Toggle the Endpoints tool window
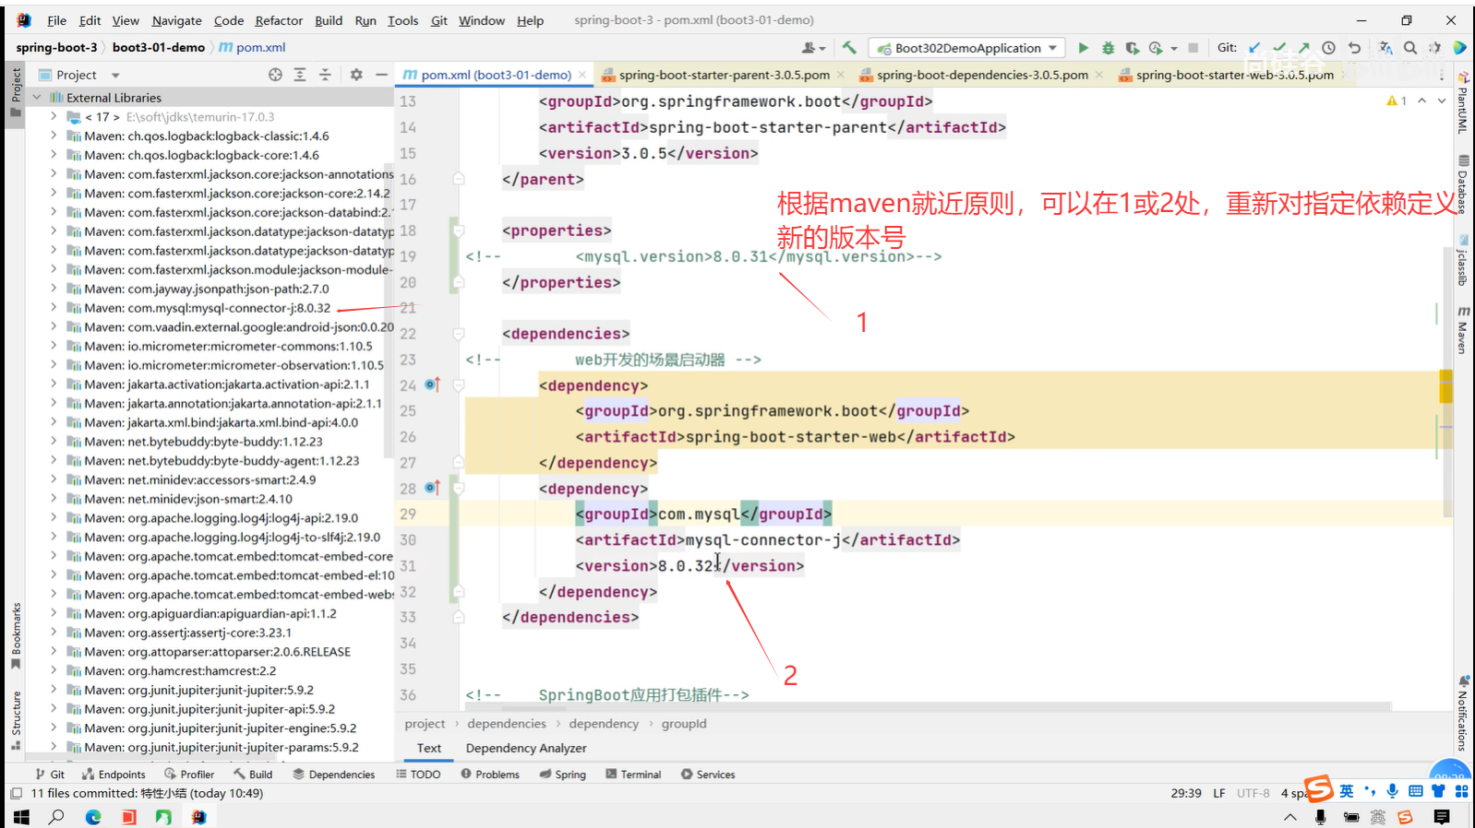Screen dimensions: 1475x828 click(114, 775)
